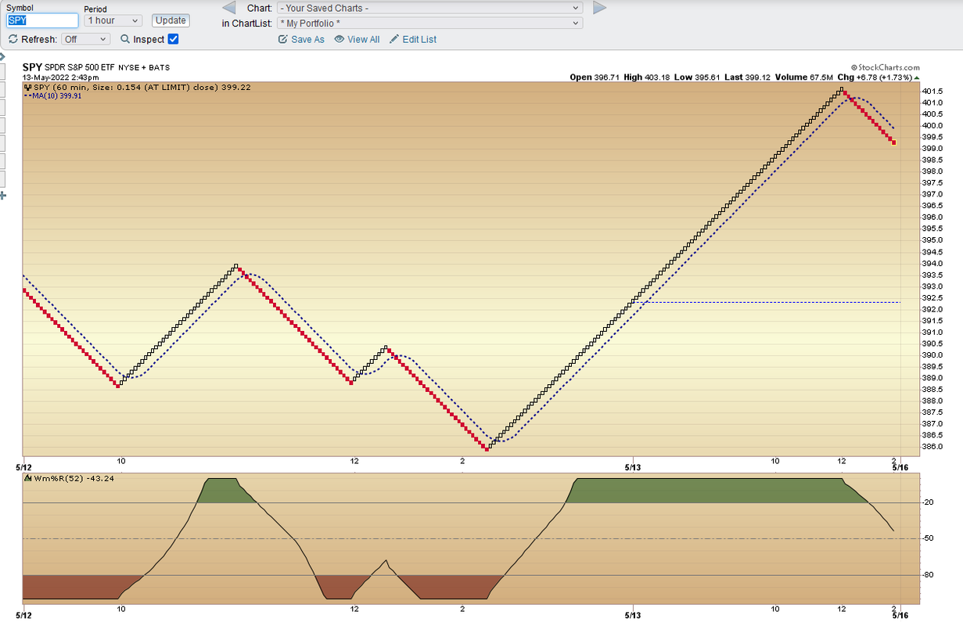This screenshot has height=626, width=963.
Task: Go to next chart with right arrow
Action: (x=600, y=8)
